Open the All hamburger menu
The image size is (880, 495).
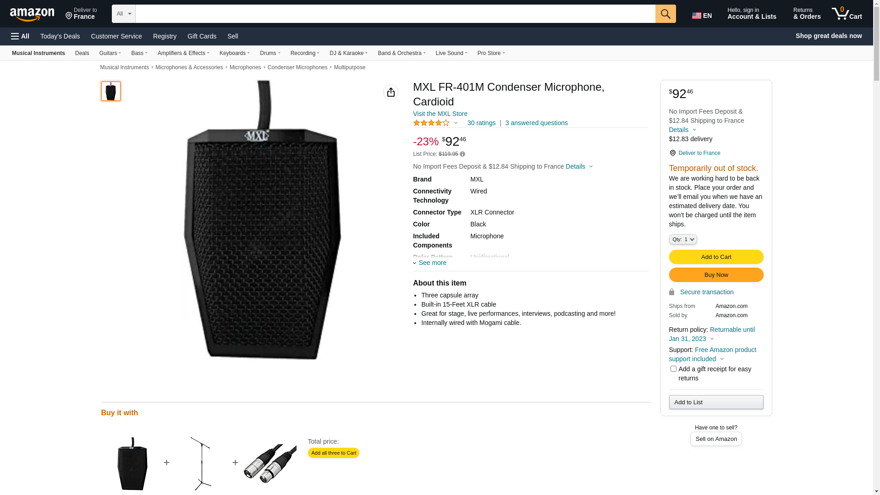point(20,36)
